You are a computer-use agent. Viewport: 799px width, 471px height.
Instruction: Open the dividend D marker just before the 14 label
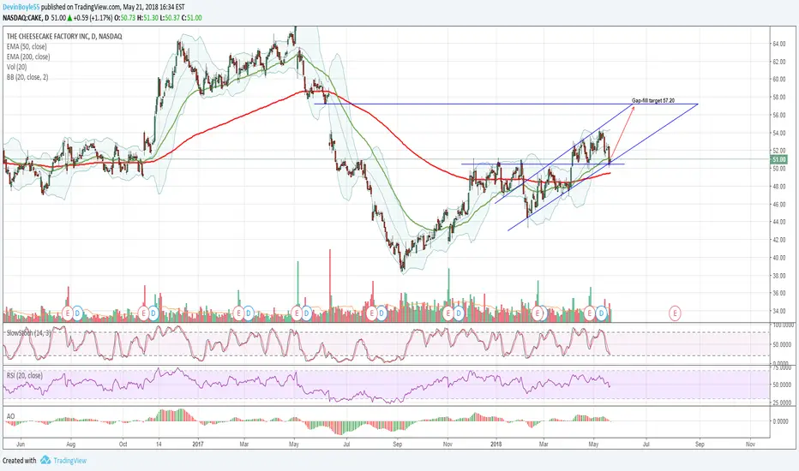[153, 313]
